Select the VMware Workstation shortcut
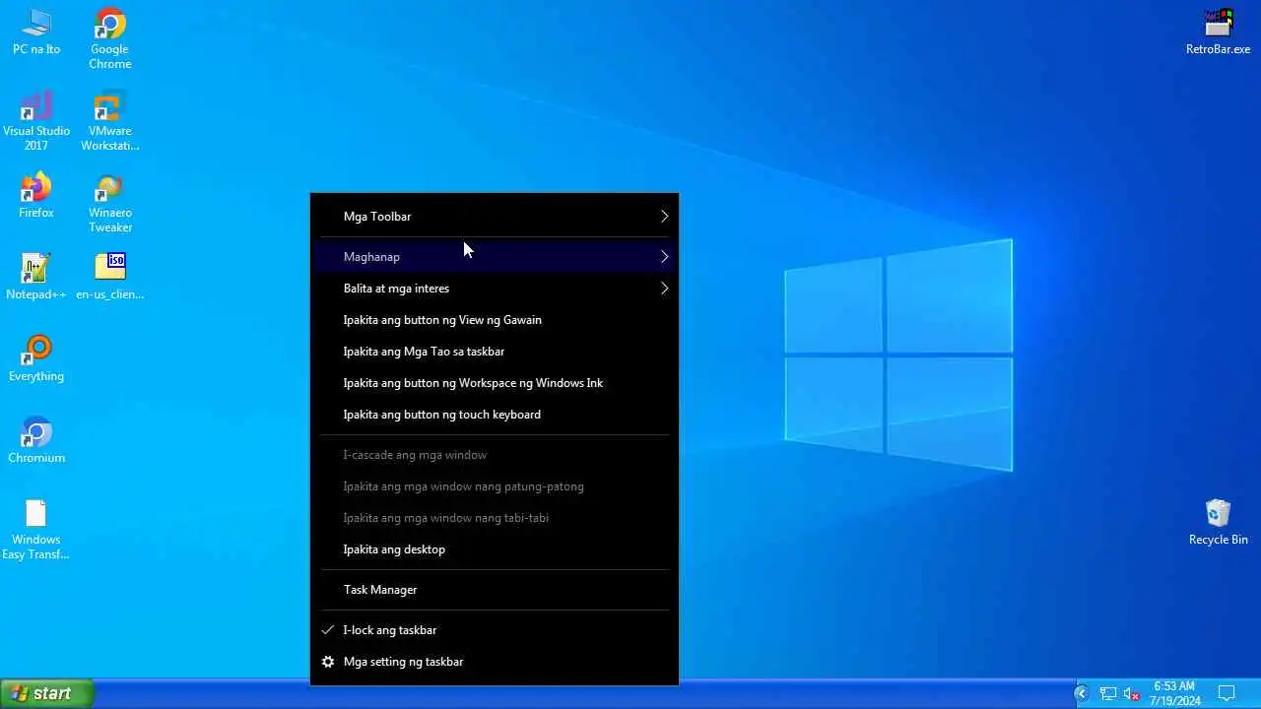Screen dimensions: 1261x709 point(110,121)
